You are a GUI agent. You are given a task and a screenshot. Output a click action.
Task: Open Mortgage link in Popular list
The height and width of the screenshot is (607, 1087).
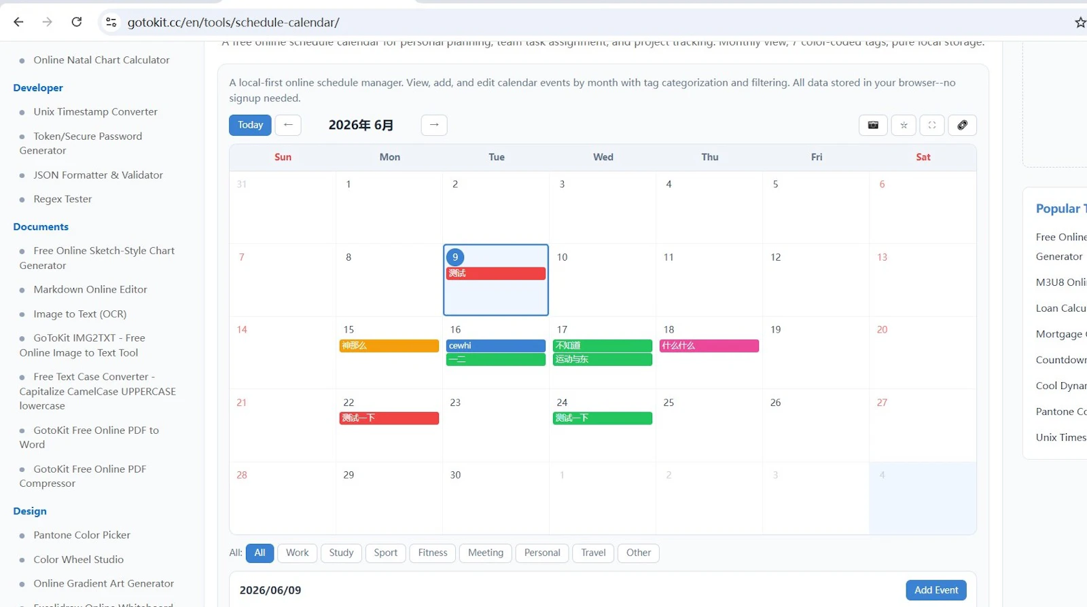pos(1061,334)
